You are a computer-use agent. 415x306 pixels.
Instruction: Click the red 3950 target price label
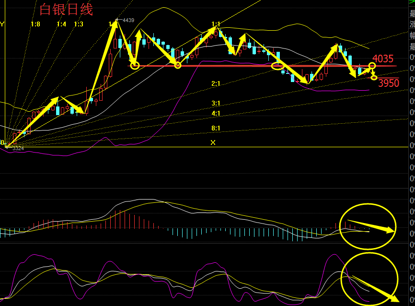(x=389, y=83)
